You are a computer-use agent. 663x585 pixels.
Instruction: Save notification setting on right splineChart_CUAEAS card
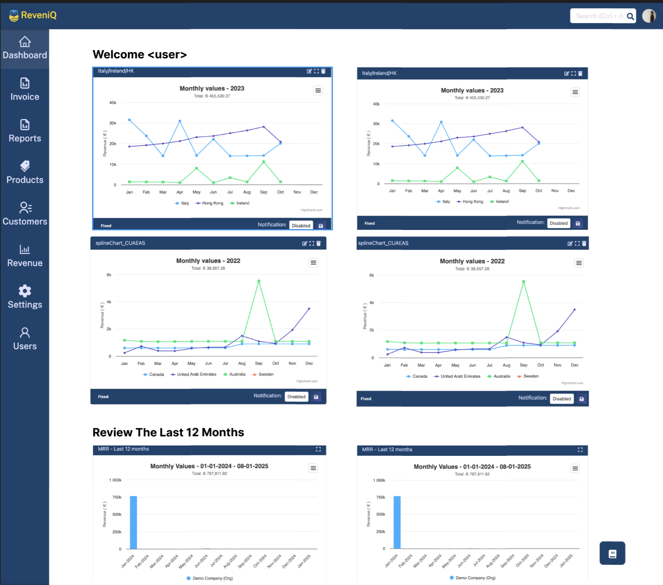pyautogui.click(x=582, y=399)
